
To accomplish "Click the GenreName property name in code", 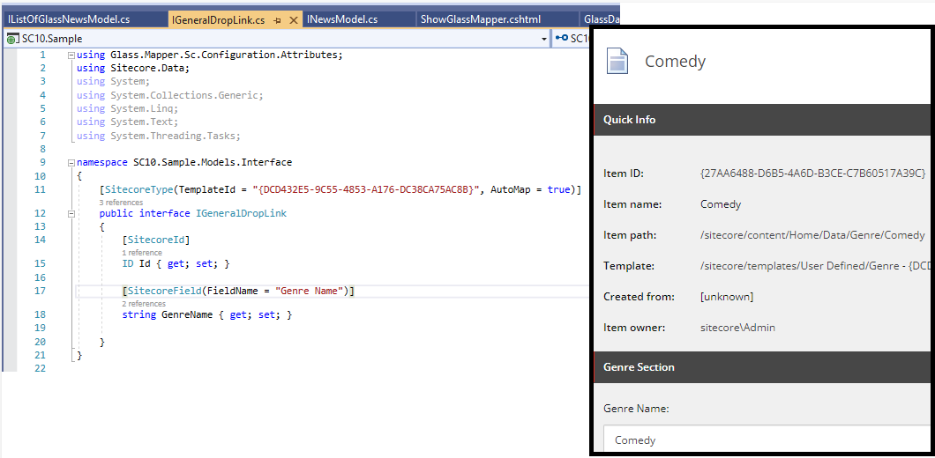I will click(187, 314).
